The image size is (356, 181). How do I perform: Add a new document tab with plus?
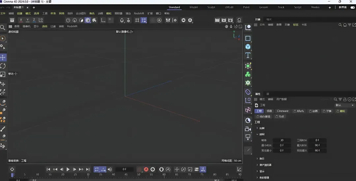(34, 8)
